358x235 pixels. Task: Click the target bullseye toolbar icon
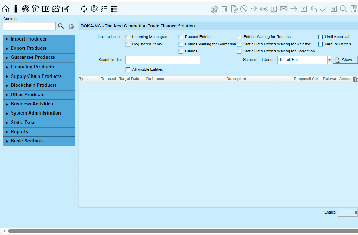click(26, 9)
